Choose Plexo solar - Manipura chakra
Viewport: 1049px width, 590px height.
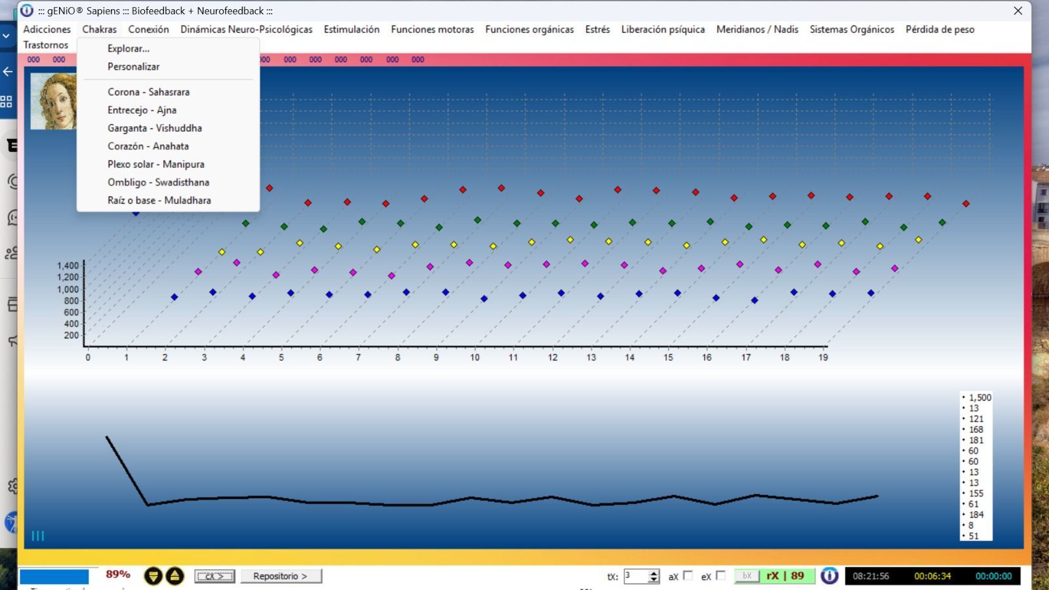click(156, 164)
